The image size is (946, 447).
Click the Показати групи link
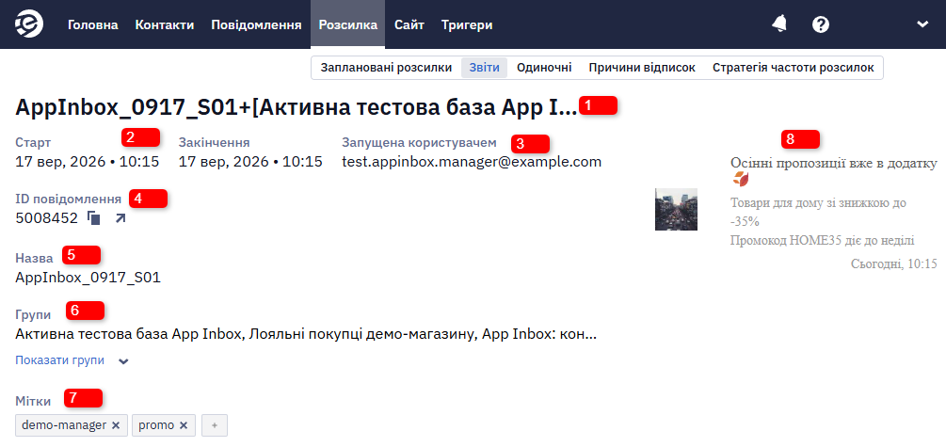tap(59, 360)
